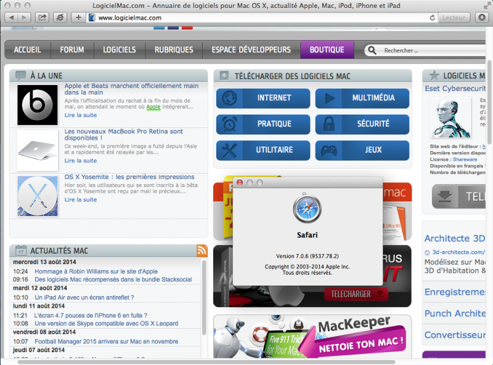
Task: Click the green Apple link in Beats summary
Action: [153, 107]
